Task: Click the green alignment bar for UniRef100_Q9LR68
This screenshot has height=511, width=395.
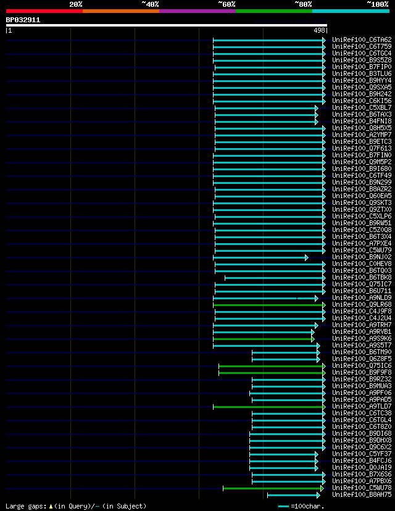Action: [270, 305]
